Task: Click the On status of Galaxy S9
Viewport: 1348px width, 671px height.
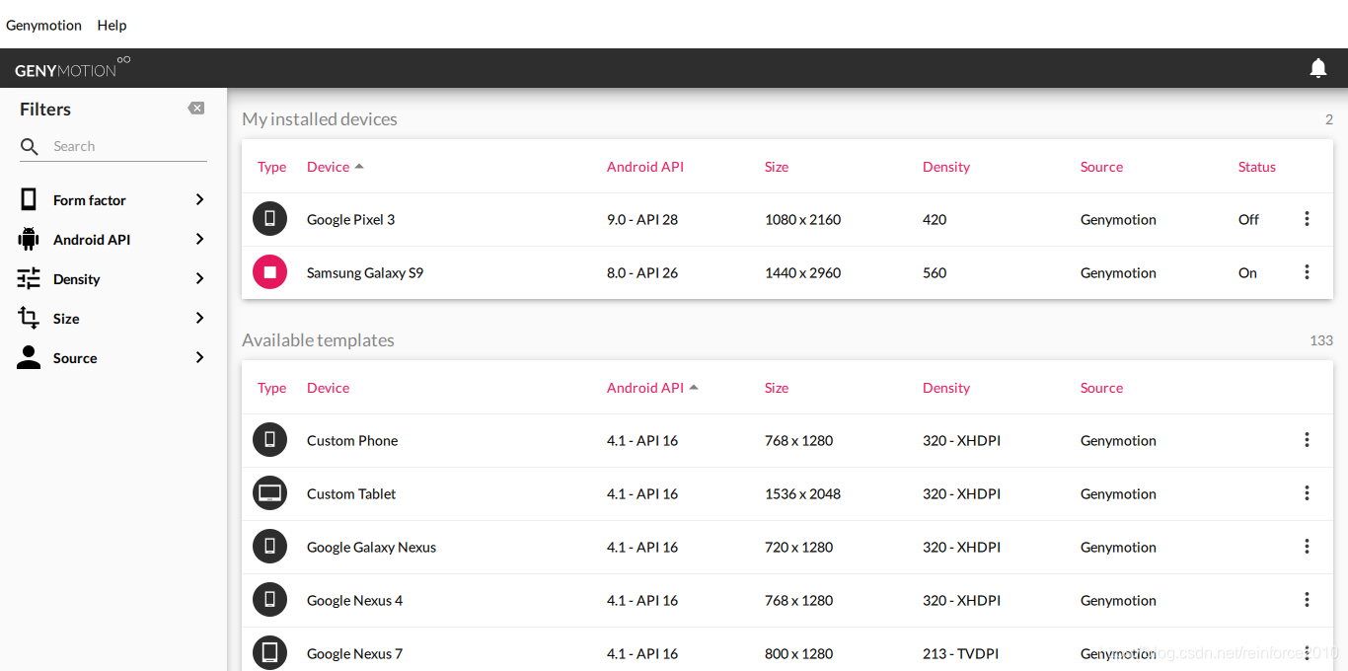Action: 1247,272
